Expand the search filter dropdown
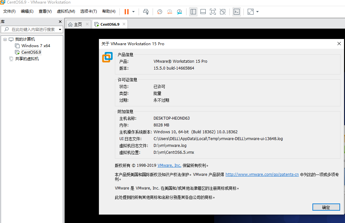The image size is (345, 223). [60, 30]
